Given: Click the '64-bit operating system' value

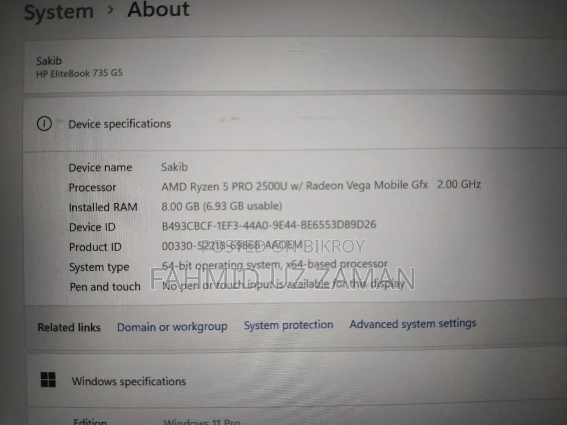Looking at the screenshot, I should click(x=275, y=265).
